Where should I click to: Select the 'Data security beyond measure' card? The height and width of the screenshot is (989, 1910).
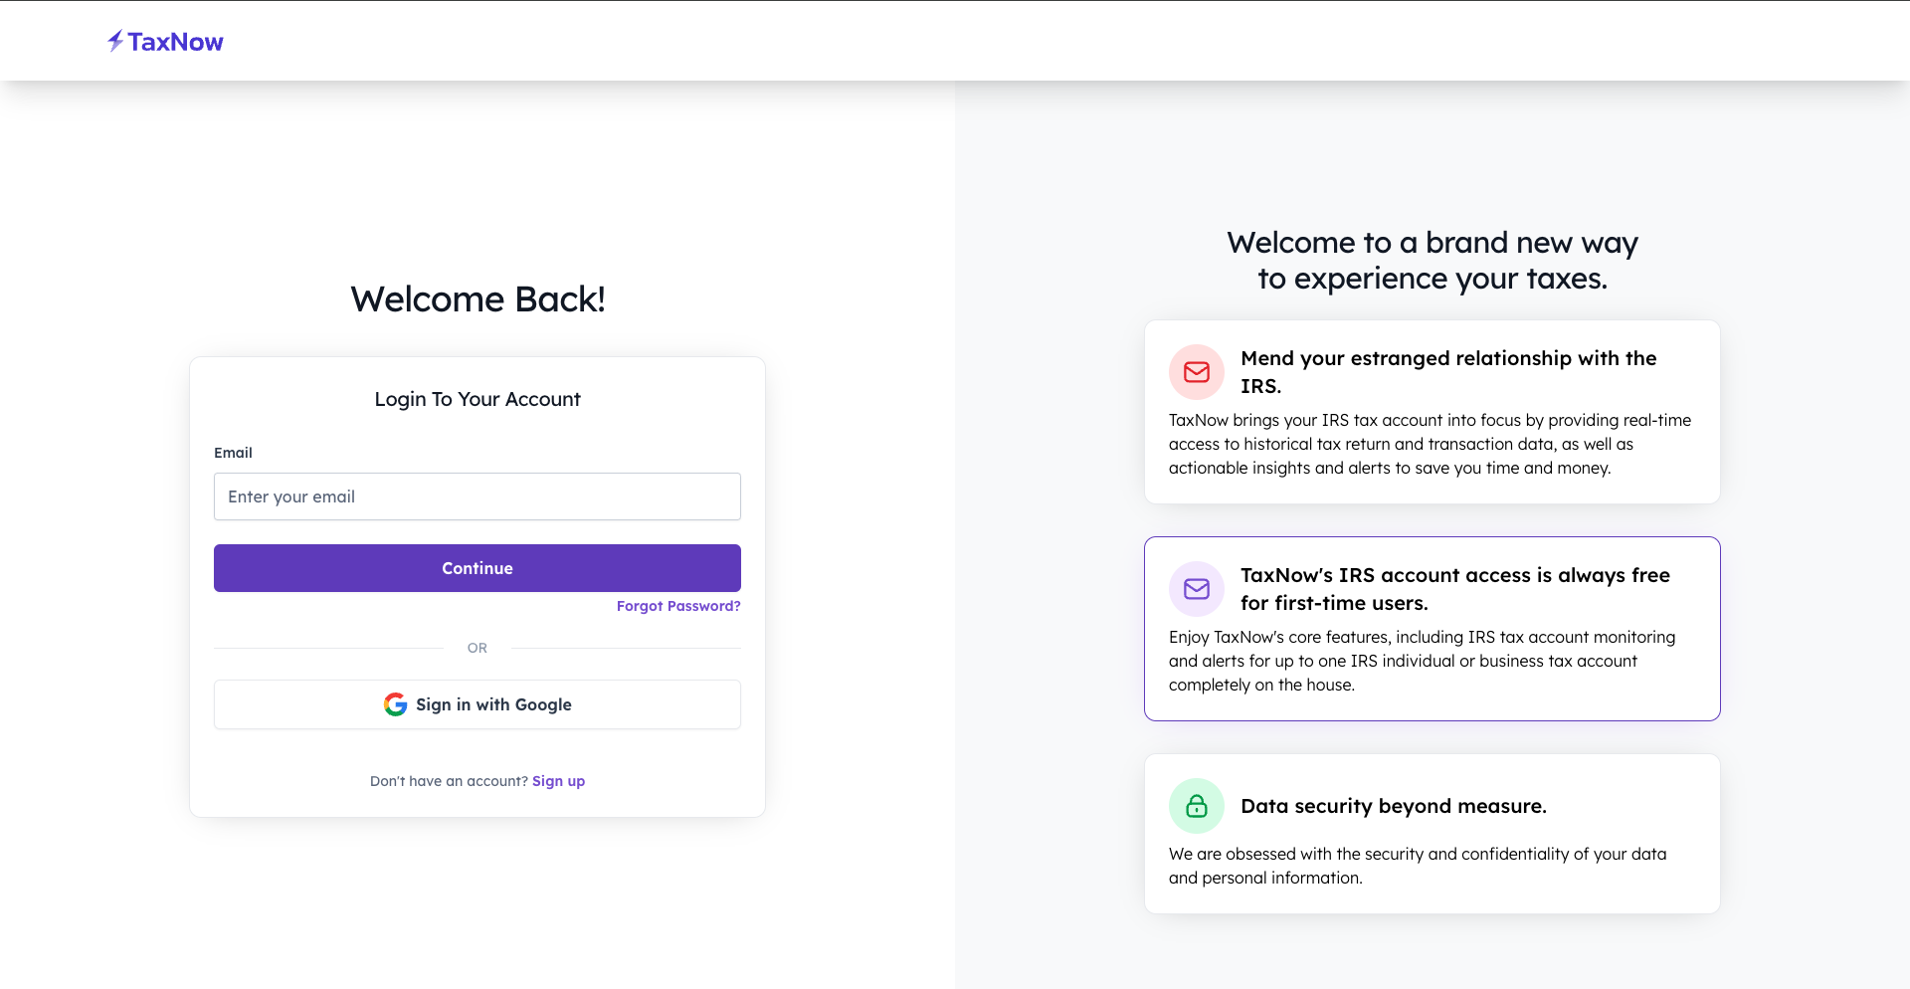click(1432, 834)
